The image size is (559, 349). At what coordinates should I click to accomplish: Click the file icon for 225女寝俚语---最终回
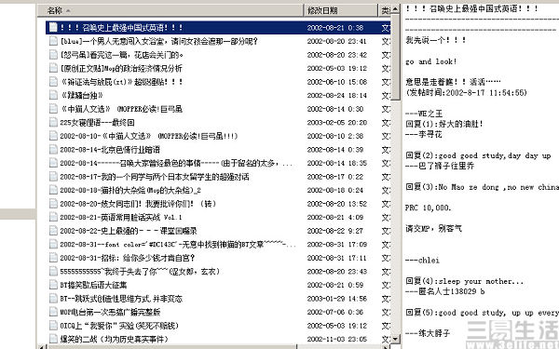click(x=53, y=122)
